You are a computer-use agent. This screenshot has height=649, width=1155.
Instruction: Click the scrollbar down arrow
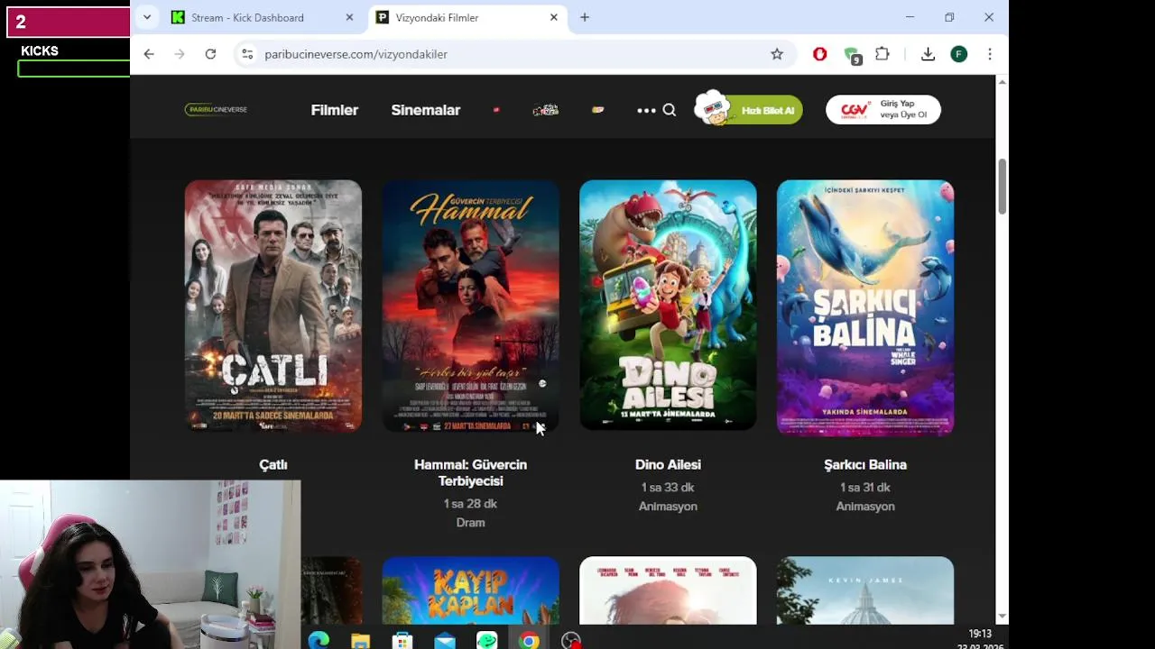[1002, 617]
